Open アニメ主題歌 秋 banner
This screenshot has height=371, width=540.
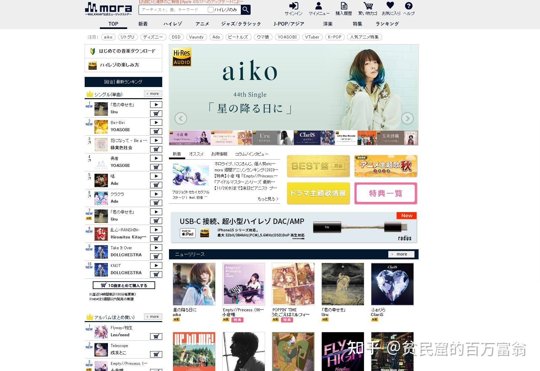[x=386, y=166]
